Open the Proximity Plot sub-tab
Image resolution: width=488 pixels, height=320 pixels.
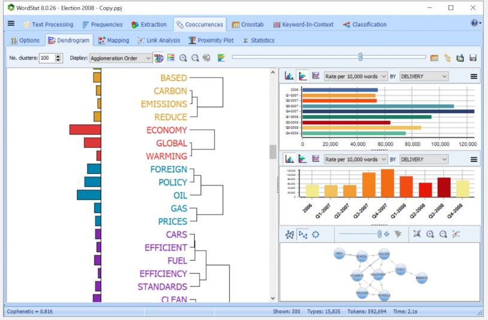(211, 41)
